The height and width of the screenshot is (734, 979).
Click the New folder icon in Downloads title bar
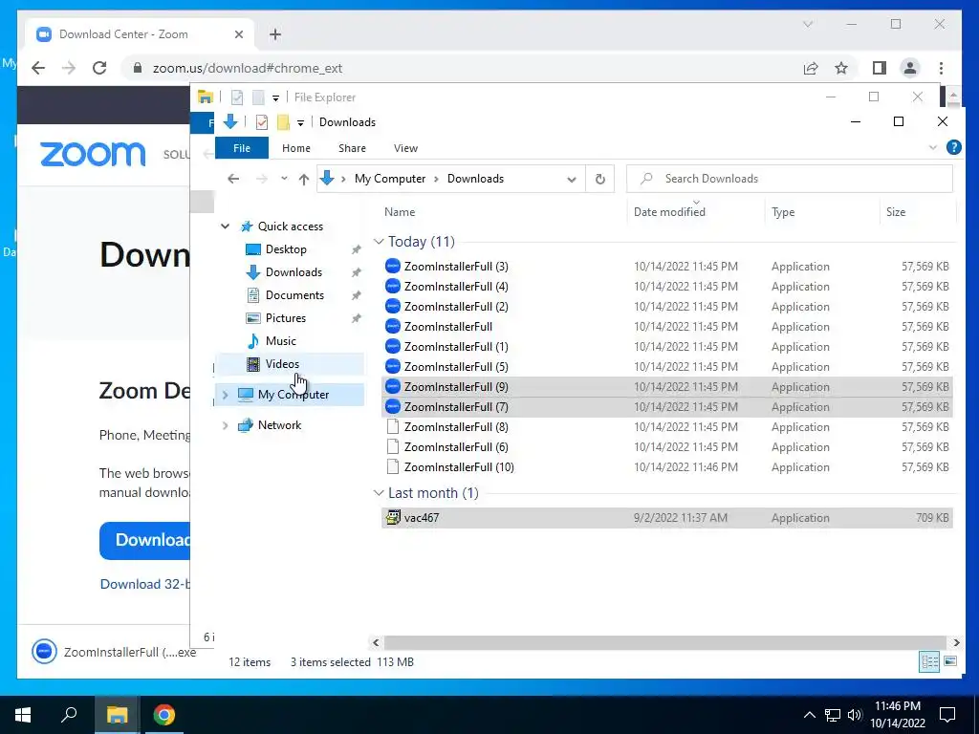[x=283, y=122]
